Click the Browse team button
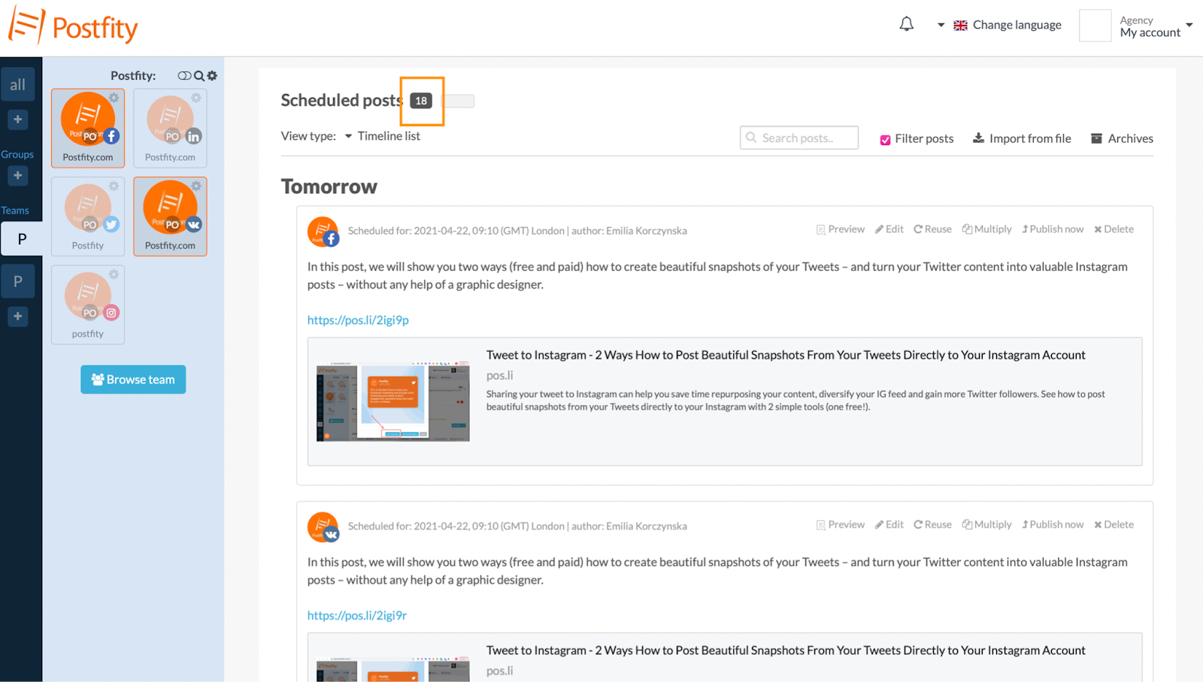 (133, 380)
